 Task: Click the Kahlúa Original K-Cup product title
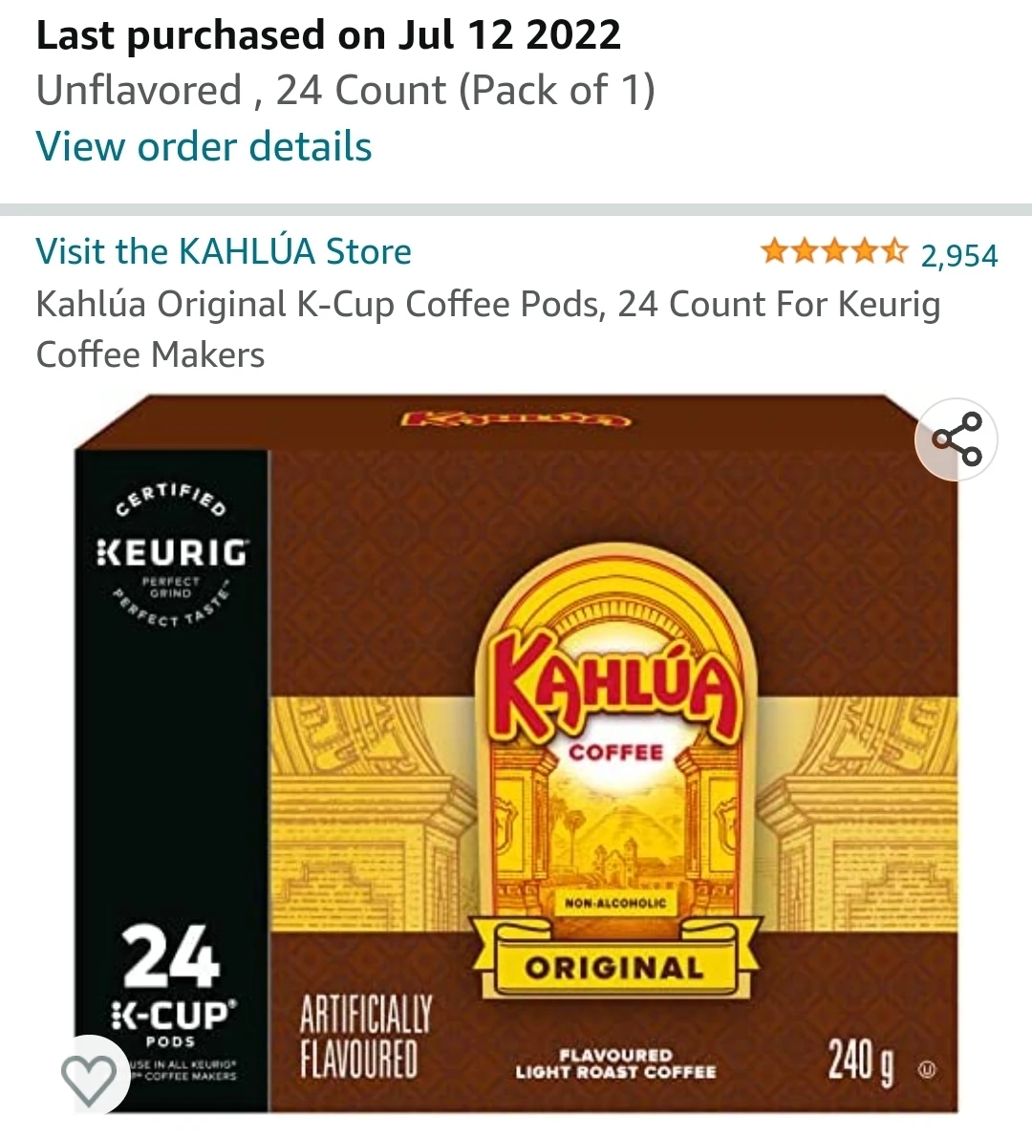[488, 330]
